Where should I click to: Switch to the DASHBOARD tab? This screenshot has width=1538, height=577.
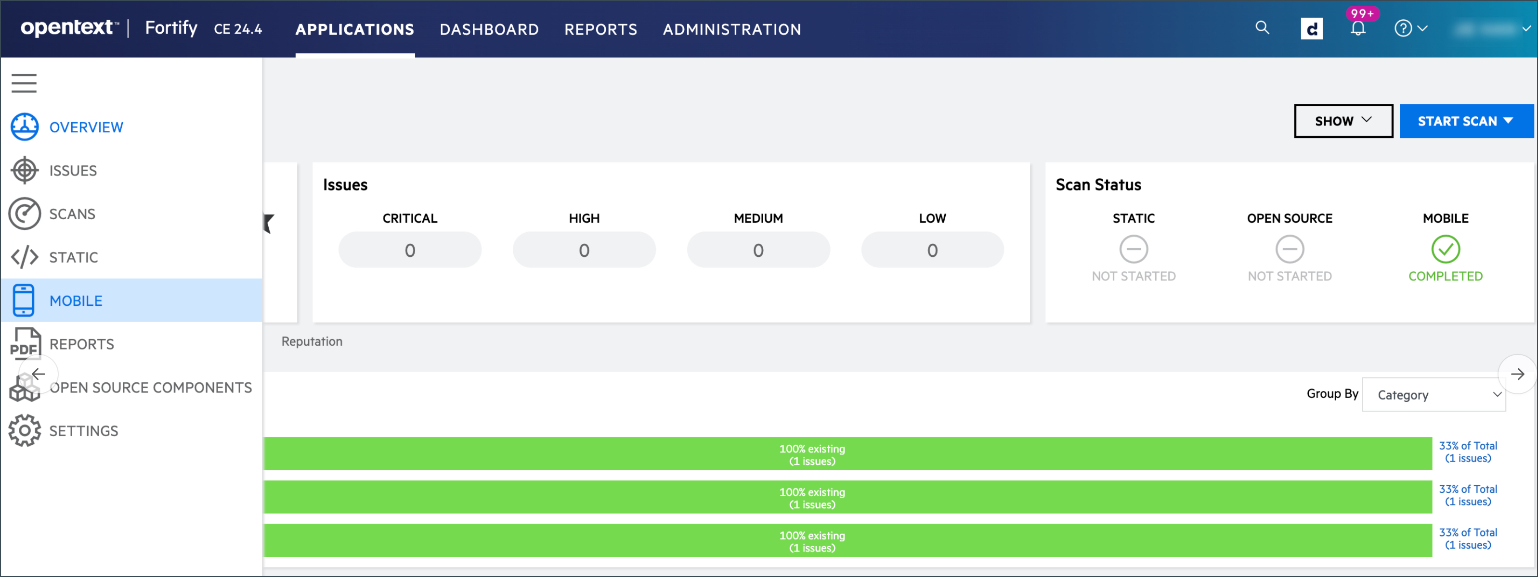click(489, 29)
